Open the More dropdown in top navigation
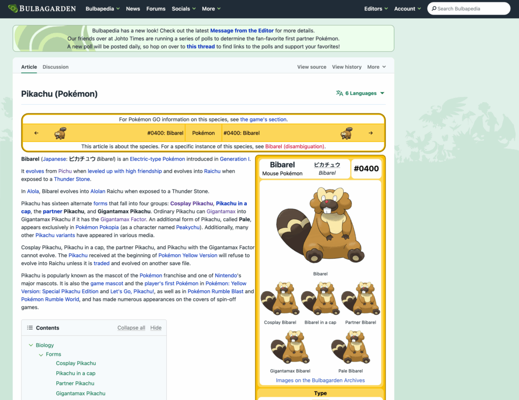The width and height of the screenshot is (519, 400). tap(211, 9)
